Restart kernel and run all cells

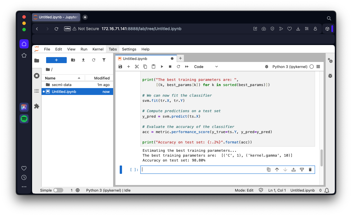[x=187, y=67]
